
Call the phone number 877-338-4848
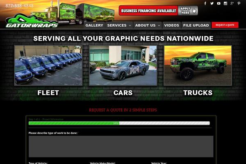pyautogui.click(x=19, y=6)
